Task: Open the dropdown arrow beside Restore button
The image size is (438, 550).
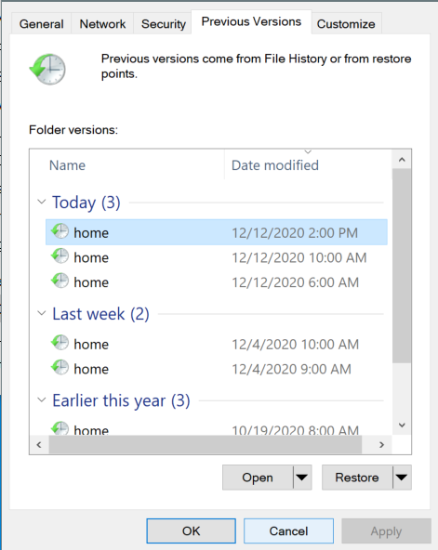Action: pos(402,478)
